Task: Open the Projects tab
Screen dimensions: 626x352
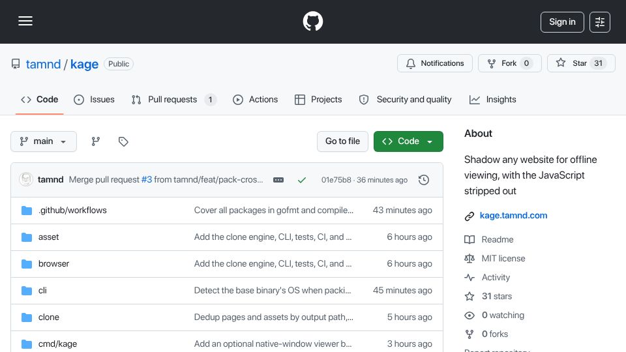Action: pos(318,99)
